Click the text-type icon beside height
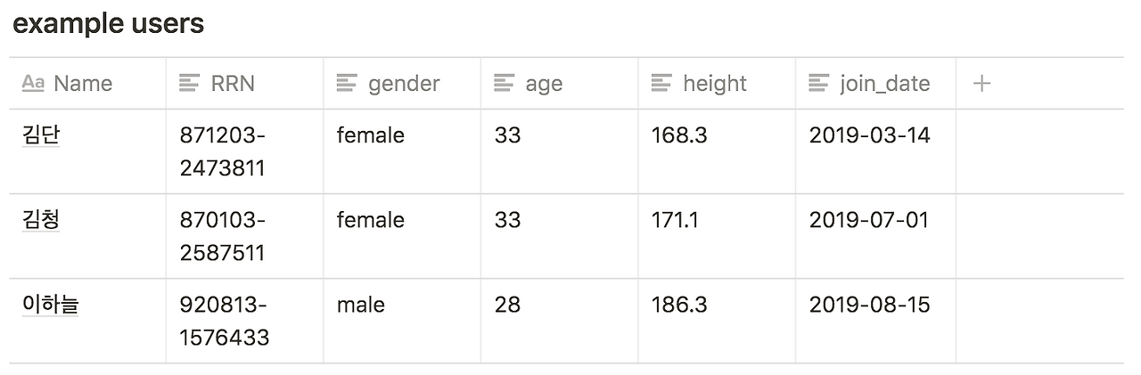 (x=661, y=84)
